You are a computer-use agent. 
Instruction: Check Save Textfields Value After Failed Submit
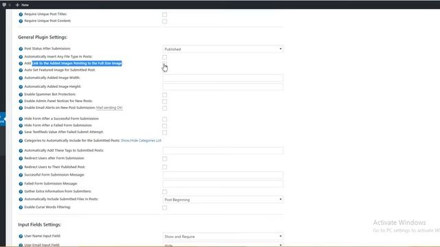165,132
